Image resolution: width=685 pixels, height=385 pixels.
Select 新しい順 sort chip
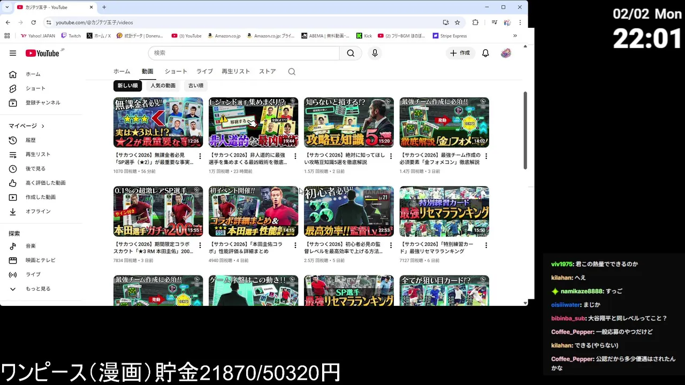point(127,86)
